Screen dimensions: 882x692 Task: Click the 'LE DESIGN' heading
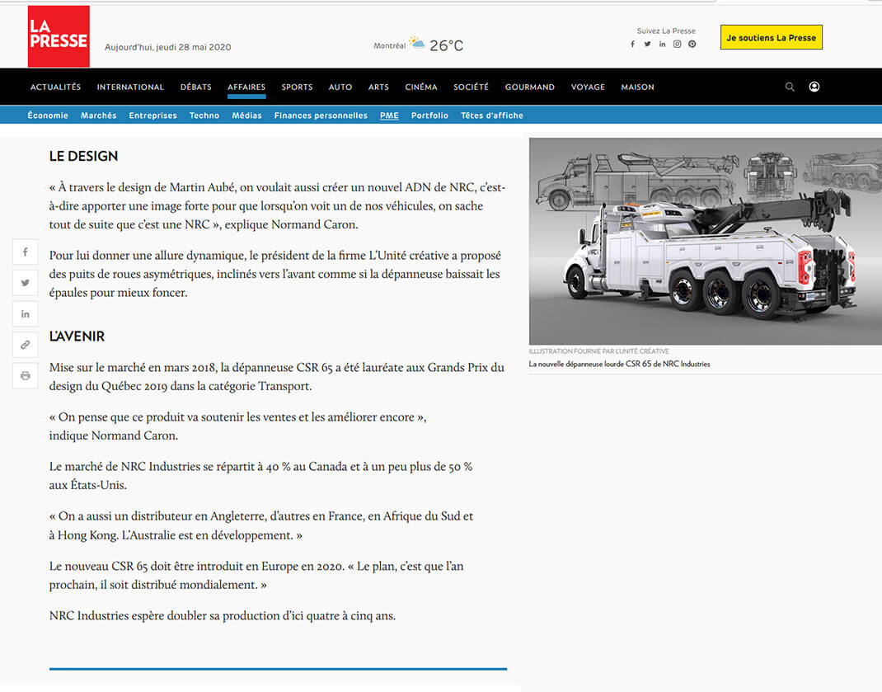83,156
